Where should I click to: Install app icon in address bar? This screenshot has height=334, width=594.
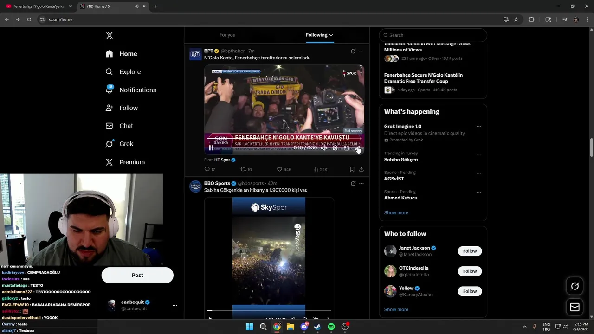[x=506, y=19]
